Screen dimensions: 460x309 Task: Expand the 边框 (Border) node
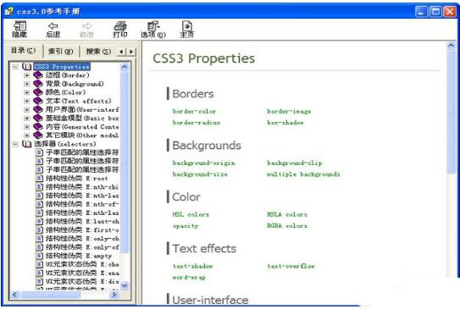(27, 75)
